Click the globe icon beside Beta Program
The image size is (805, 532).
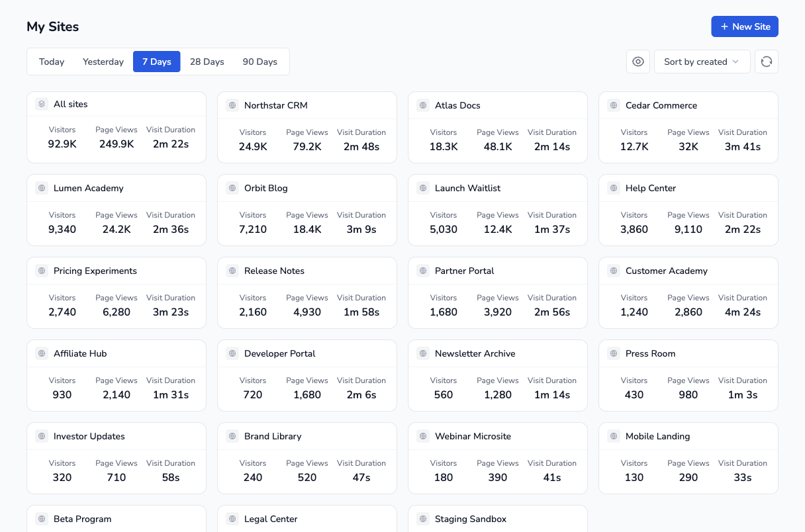42,519
